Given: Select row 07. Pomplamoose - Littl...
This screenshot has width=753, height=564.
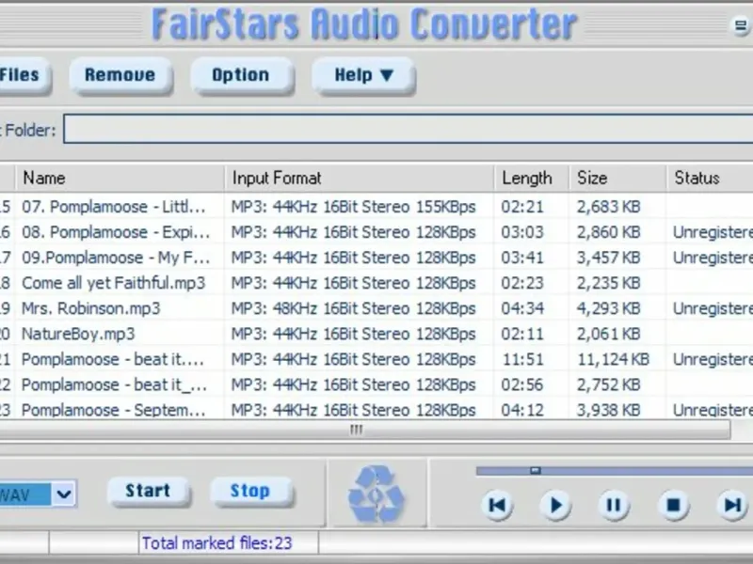Looking at the screenshot, I should (x=376, y=207).
